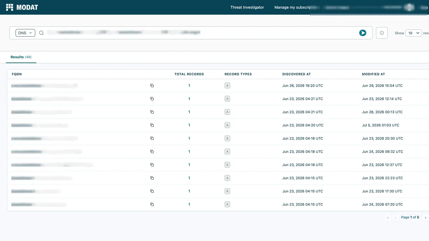429x241 pixels.
Task: Run the search with the green play button
Action: (363, 33)
